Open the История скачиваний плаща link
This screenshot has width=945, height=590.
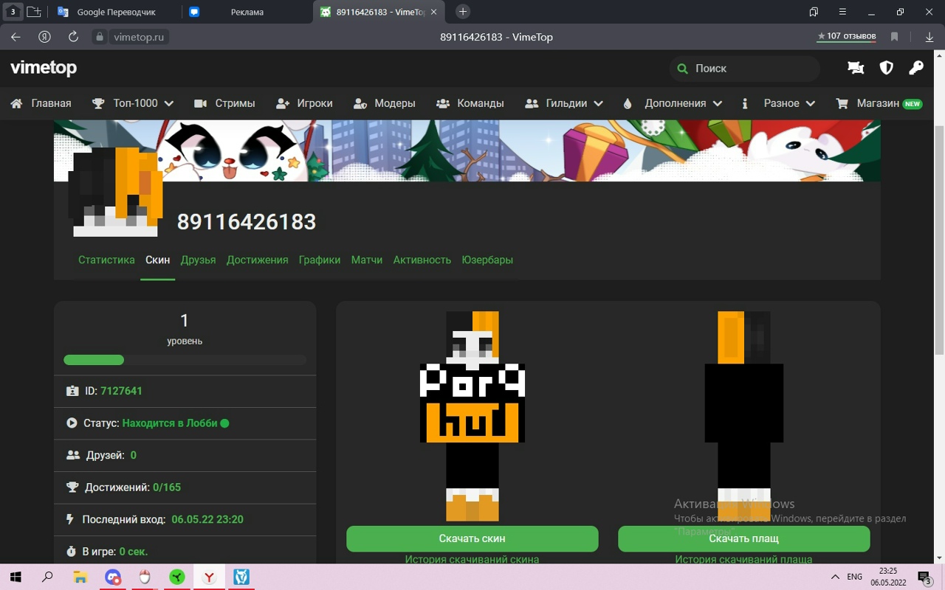tap(743, 559)
